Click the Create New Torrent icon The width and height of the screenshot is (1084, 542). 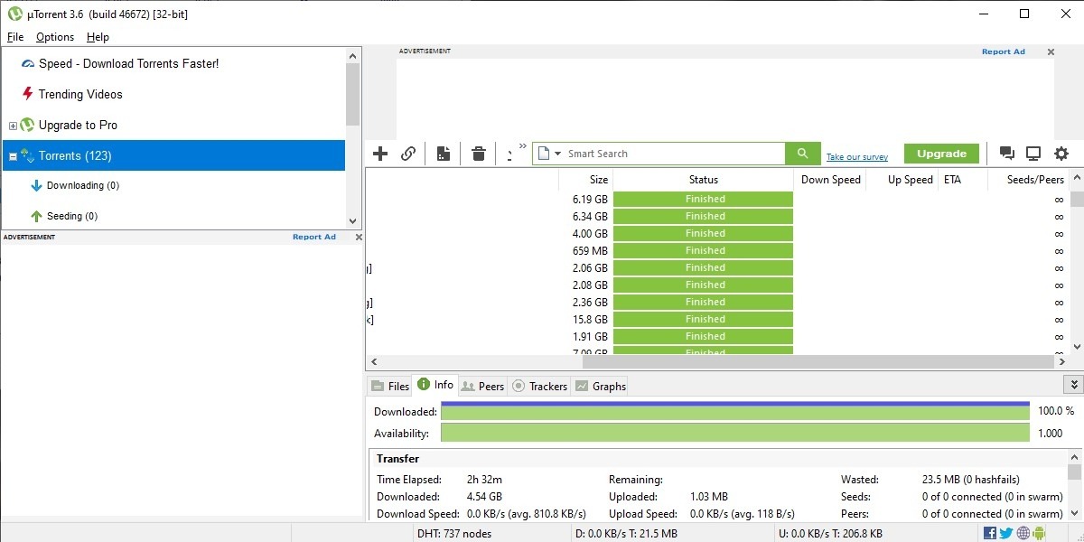pos(443,153)
